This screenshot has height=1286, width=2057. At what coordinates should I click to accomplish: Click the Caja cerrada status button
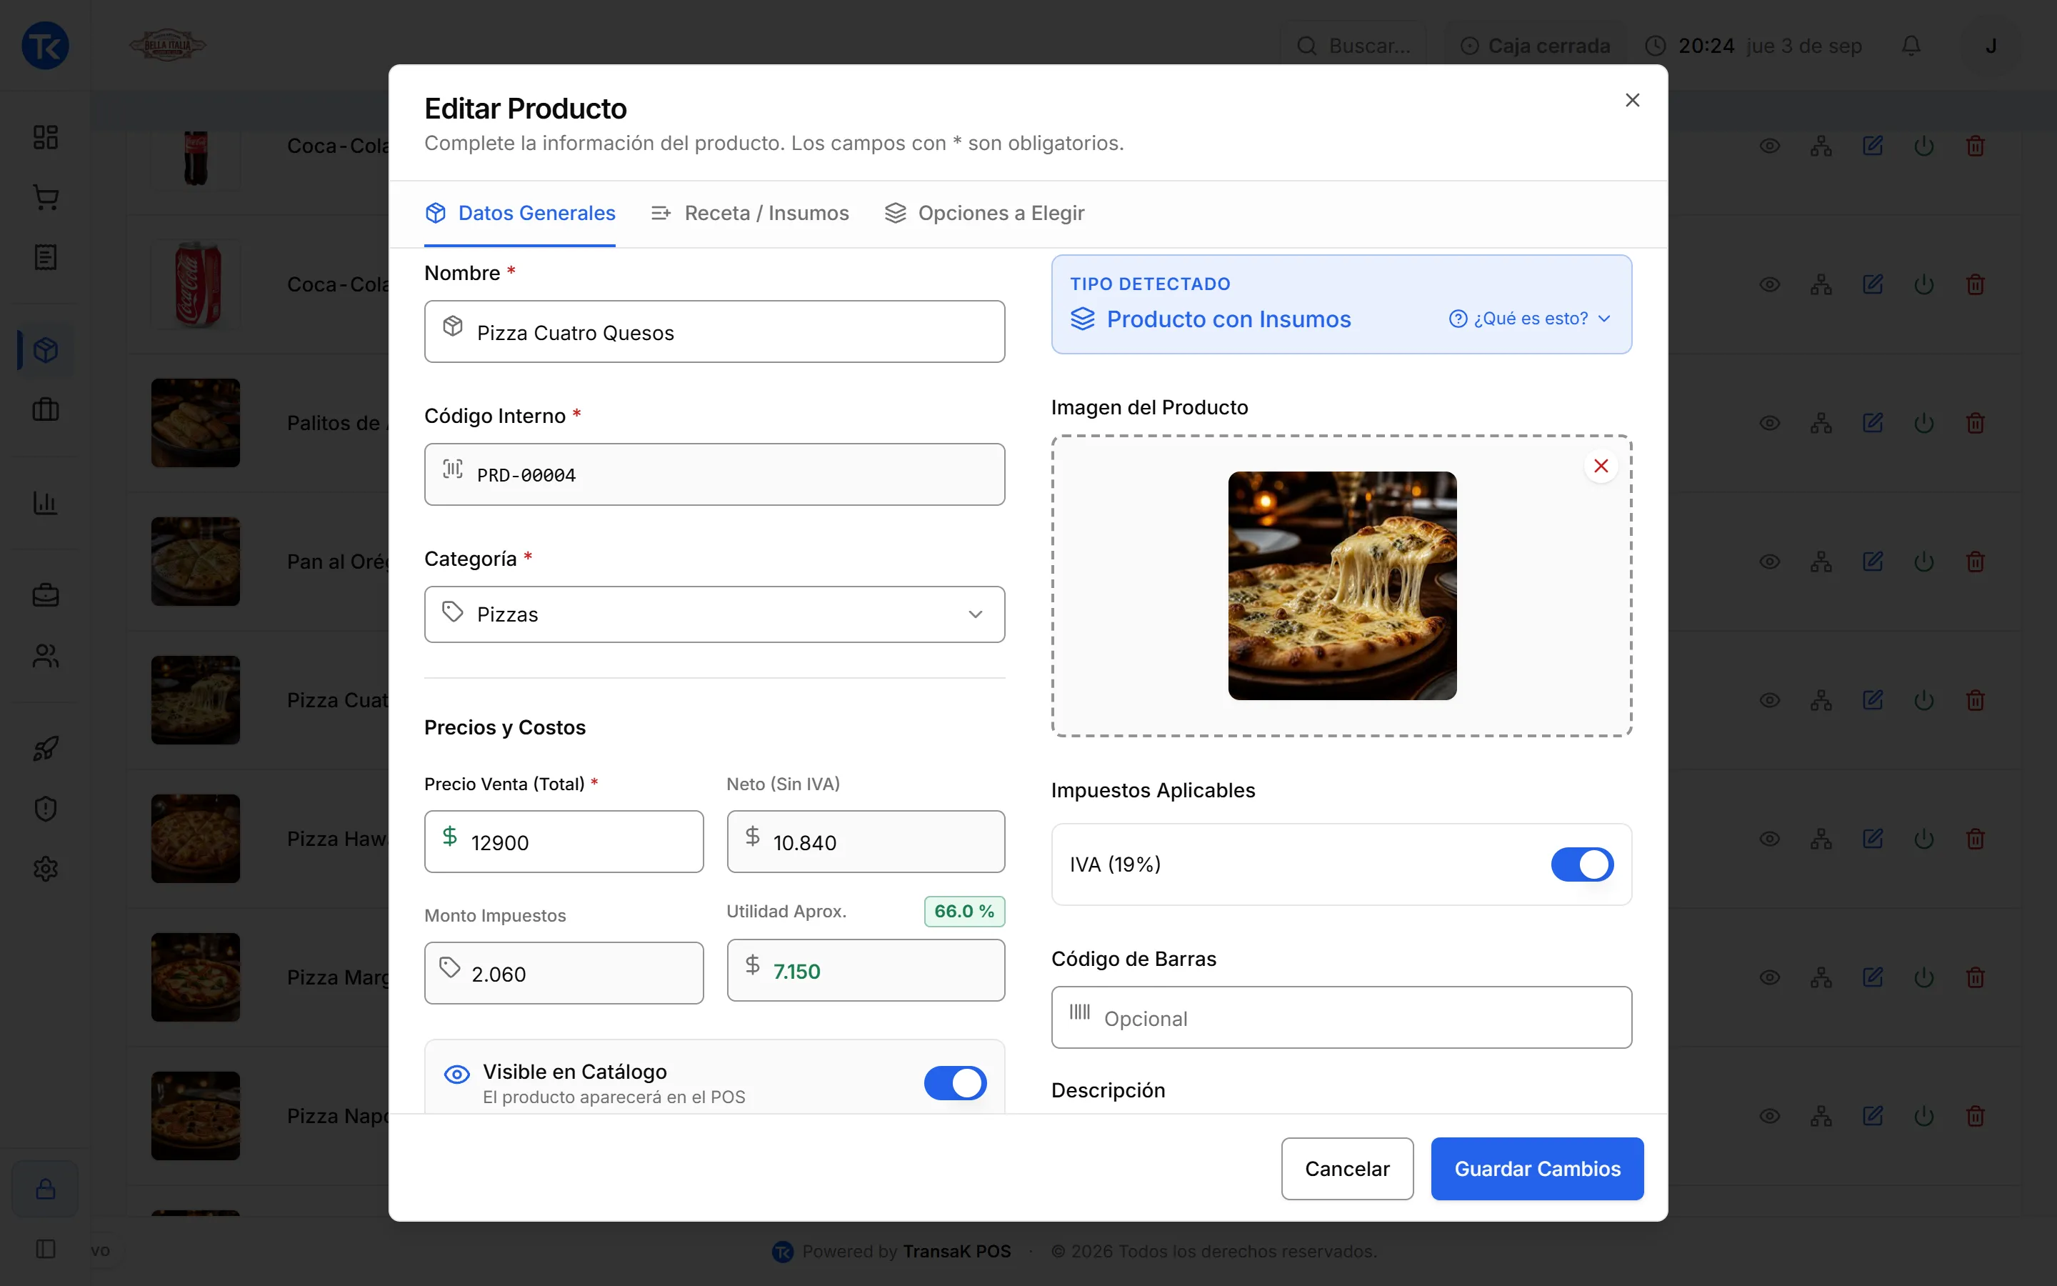[1535, 45]
